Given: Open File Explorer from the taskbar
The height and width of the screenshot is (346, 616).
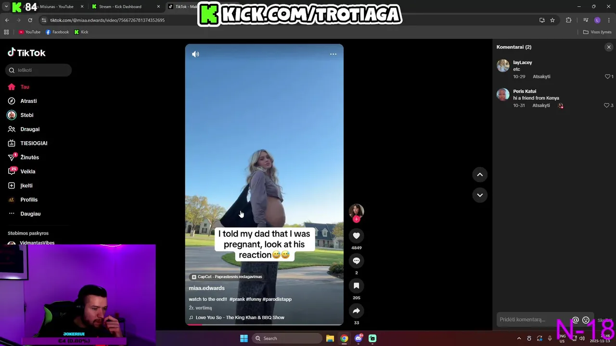Looking at the screenshot, I should (330, 338).
